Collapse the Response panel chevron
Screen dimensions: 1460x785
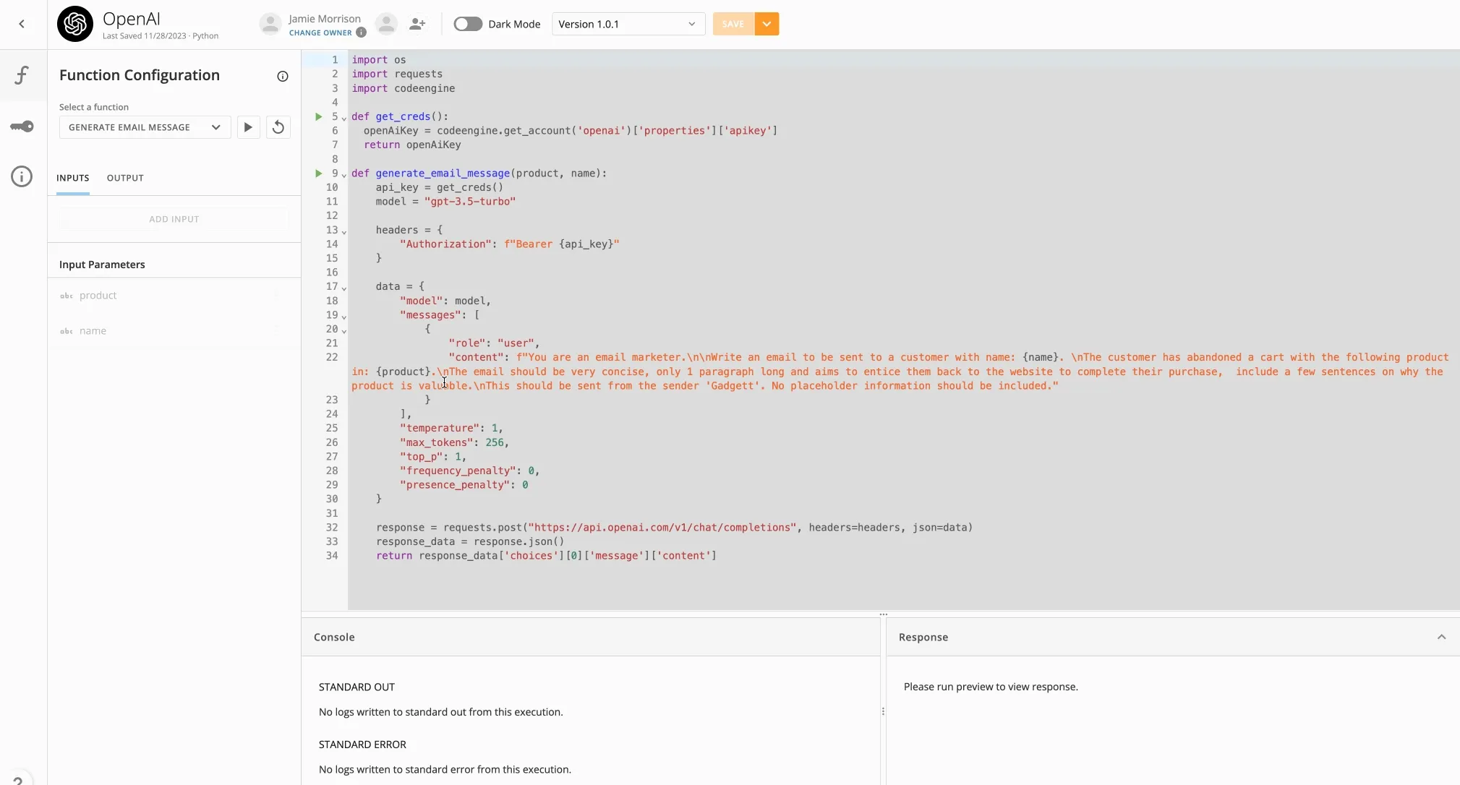click(1441, 637)
